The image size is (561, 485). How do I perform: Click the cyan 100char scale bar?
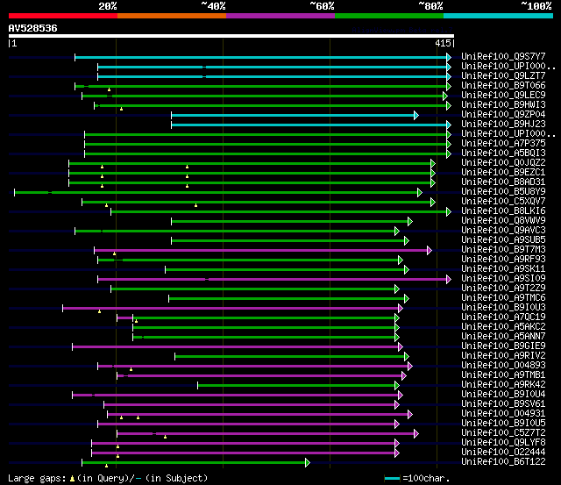[x=392, y=479]
